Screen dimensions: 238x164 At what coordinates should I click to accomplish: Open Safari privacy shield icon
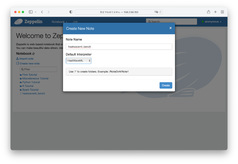(71, 12)
